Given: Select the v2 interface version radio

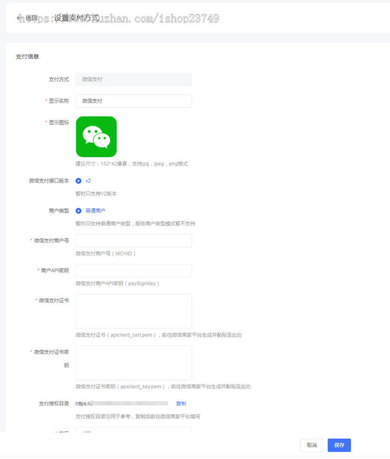Looking at the screenshot, I should pyautogui.click(x=78, y=181).
